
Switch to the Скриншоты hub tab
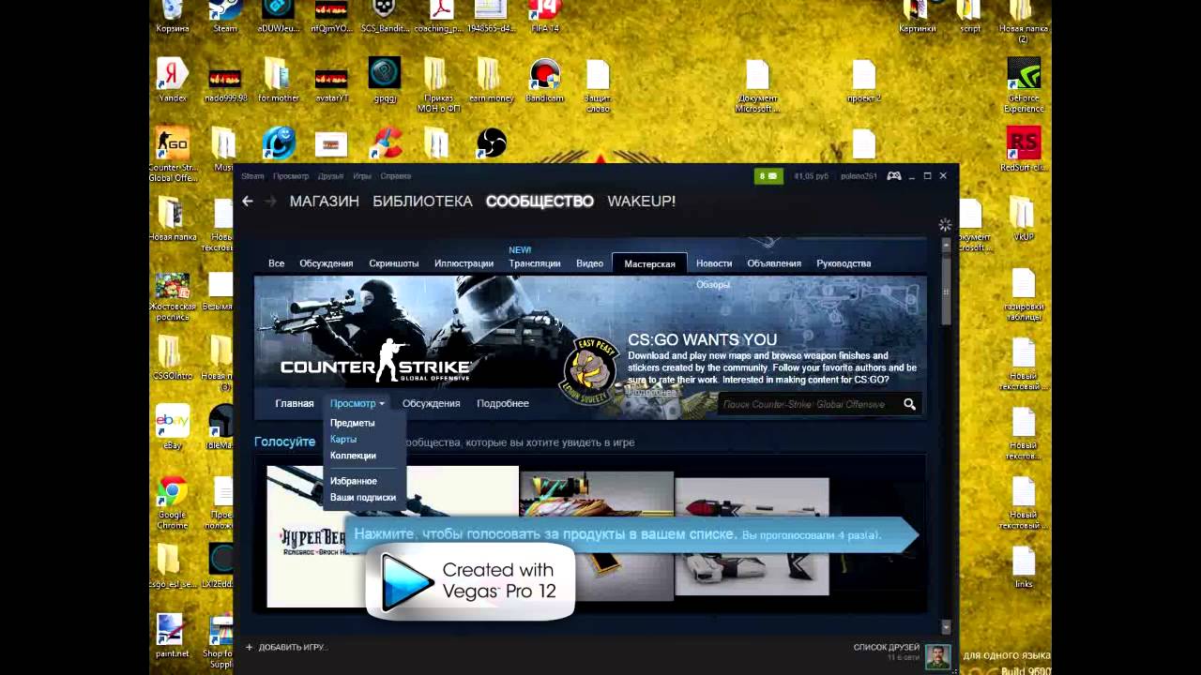point(394,263)
